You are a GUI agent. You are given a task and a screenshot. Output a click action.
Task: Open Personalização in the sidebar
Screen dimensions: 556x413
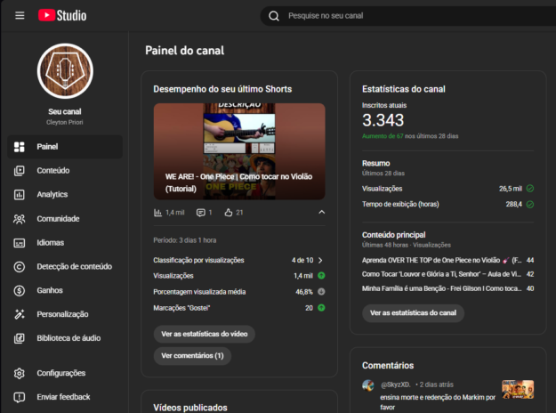point(65,314)
